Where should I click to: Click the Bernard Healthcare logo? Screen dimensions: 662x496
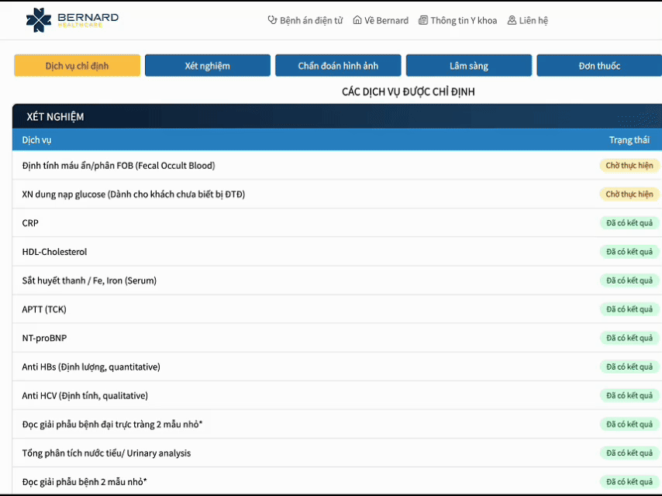[72, 20]
